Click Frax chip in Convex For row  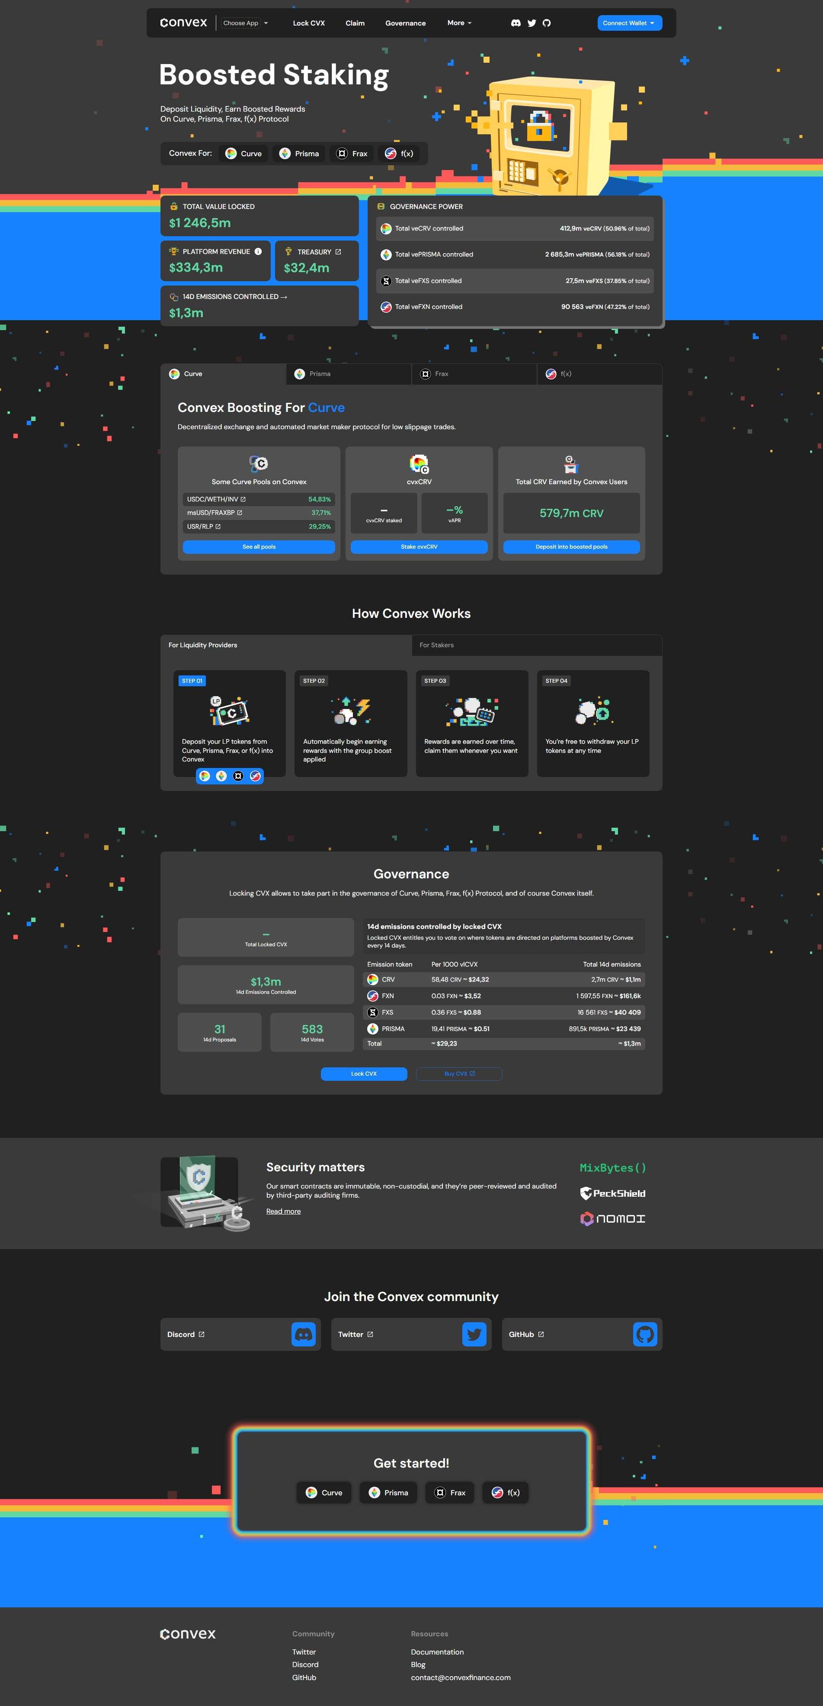click(x=352, y=154)
